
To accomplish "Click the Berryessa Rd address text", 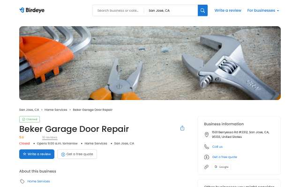I will tap(240, 135).
